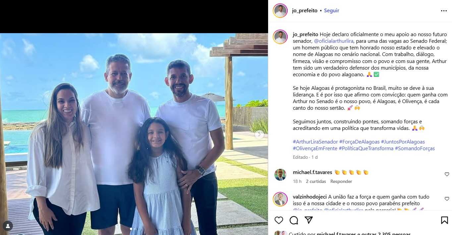Viewport: 452px width, 235px height.
Task: Like the post with the heart icon
Action: tap(279, 220)
